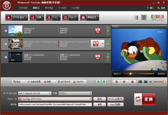Image resolution: width=168 pixels, height=115 pixels.
Task: Click the Browse (参照) button
Action: tap(100, 104)
